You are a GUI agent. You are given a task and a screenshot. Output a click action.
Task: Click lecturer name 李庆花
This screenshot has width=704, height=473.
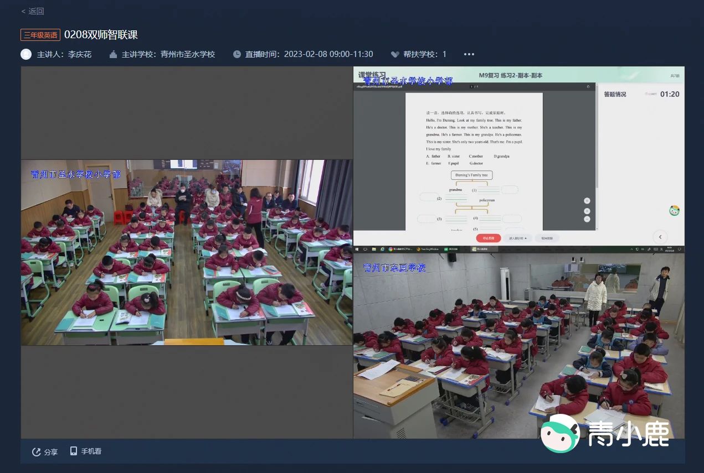coord(80,54)
